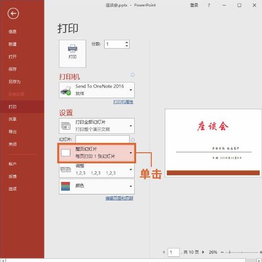This screenshot has width=262, height=262.
Task: Open the 颜色 color dropdown
Action: pos(97,186)
